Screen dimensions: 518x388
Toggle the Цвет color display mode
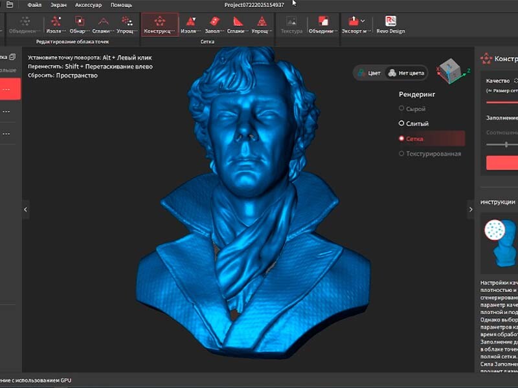tap(370, 73)
